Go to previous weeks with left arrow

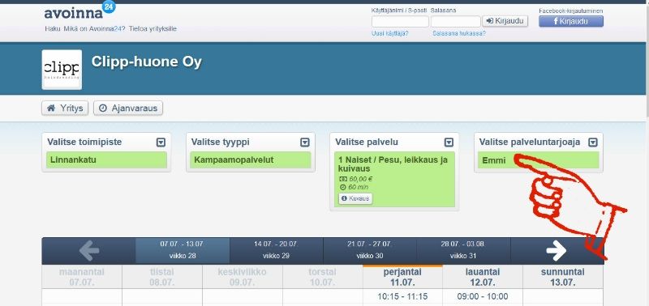point(88,251)
